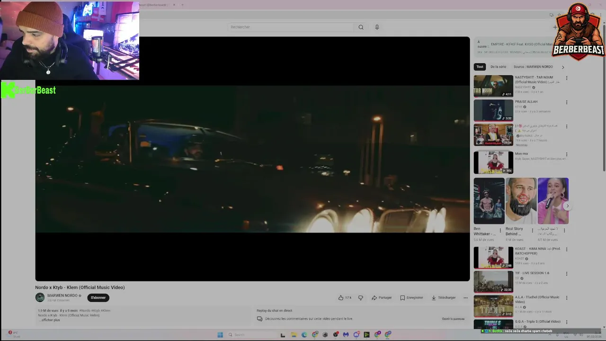Select Source : MARWEN NORDO chip
The width and height of the screenshot is (606, 341).
[x=533, y=67]
